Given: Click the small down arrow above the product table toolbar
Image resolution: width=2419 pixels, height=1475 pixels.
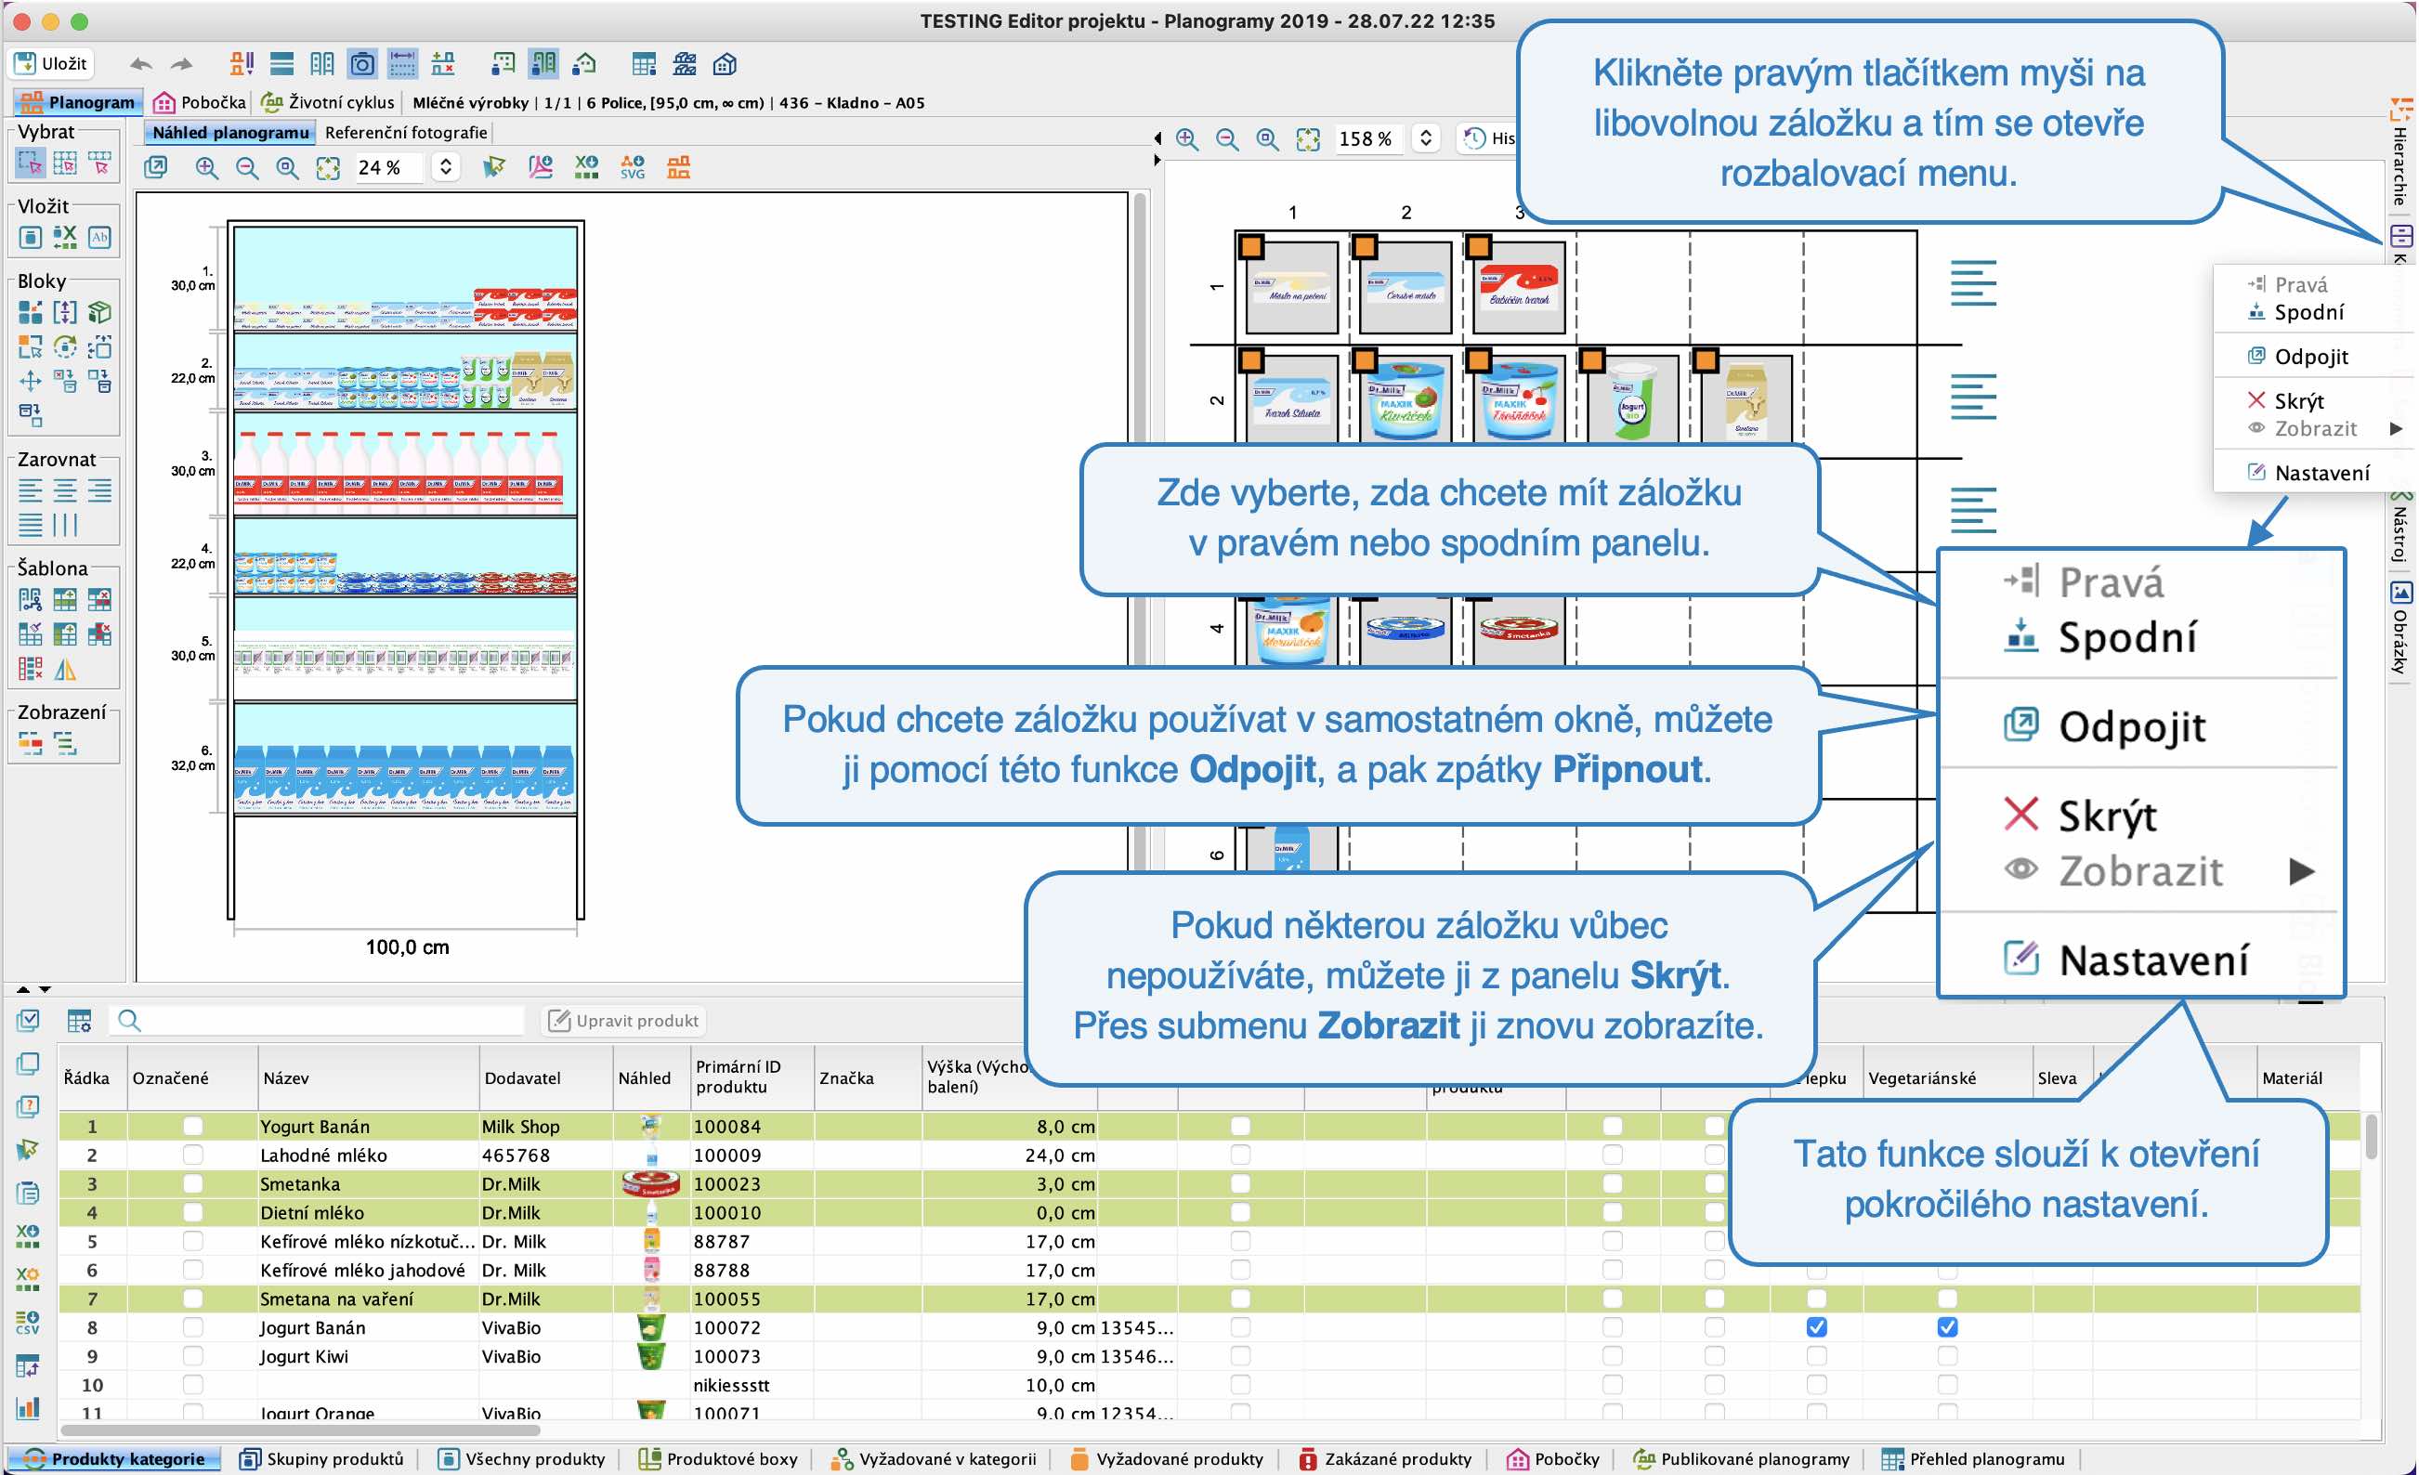Looking at the screenshot, I should pos(45,989).
